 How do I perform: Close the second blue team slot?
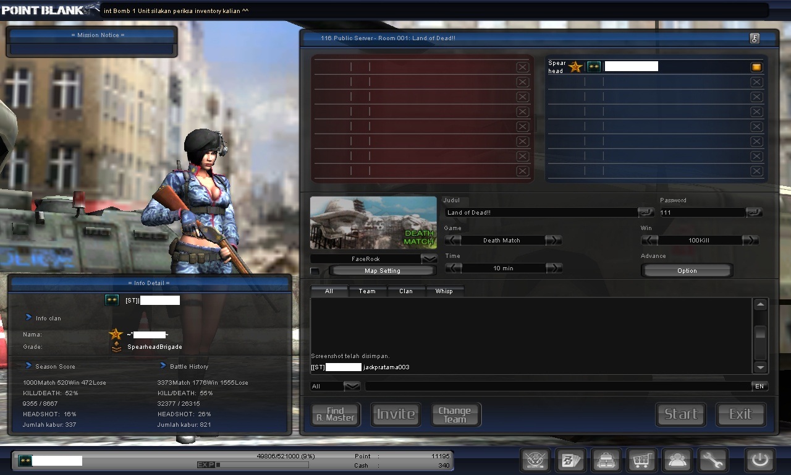(x=756, y=82)
